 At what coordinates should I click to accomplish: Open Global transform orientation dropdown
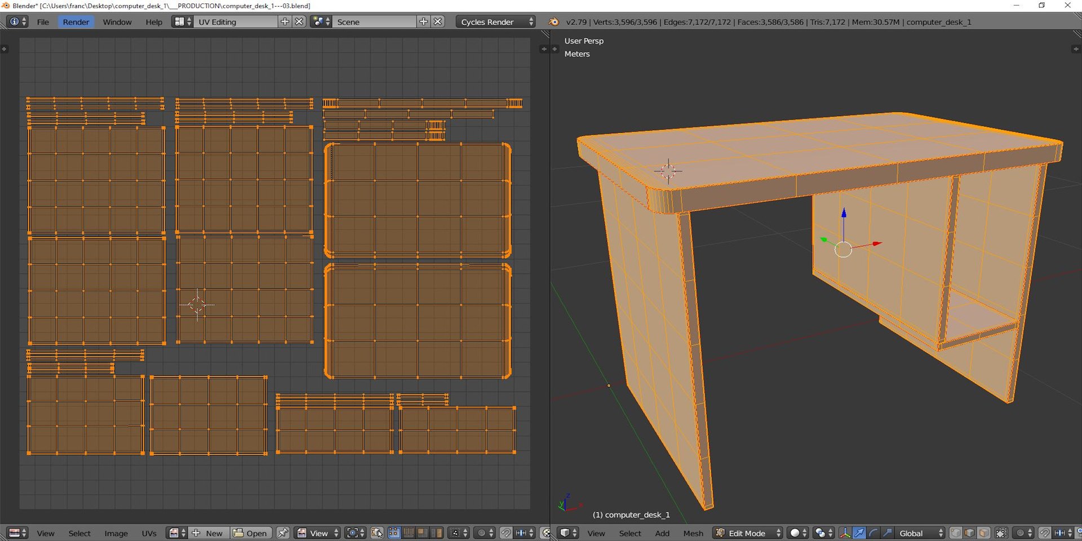(920, 533)
